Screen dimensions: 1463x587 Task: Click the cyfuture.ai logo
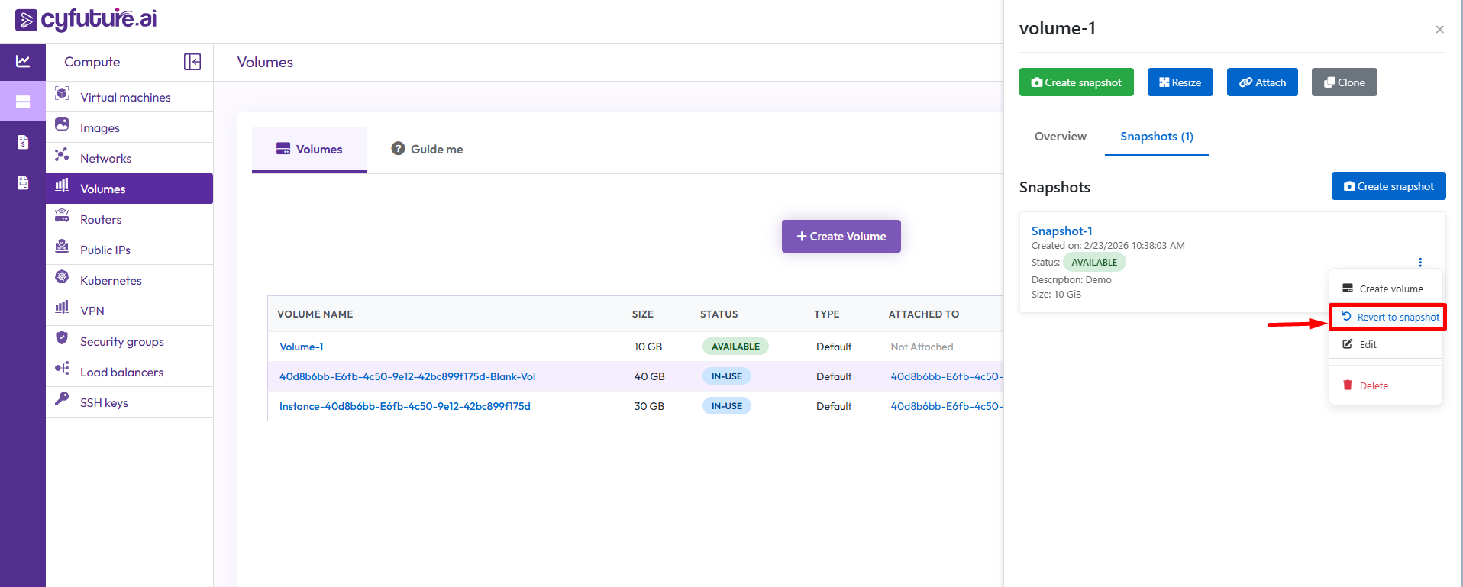click(86, 19)
